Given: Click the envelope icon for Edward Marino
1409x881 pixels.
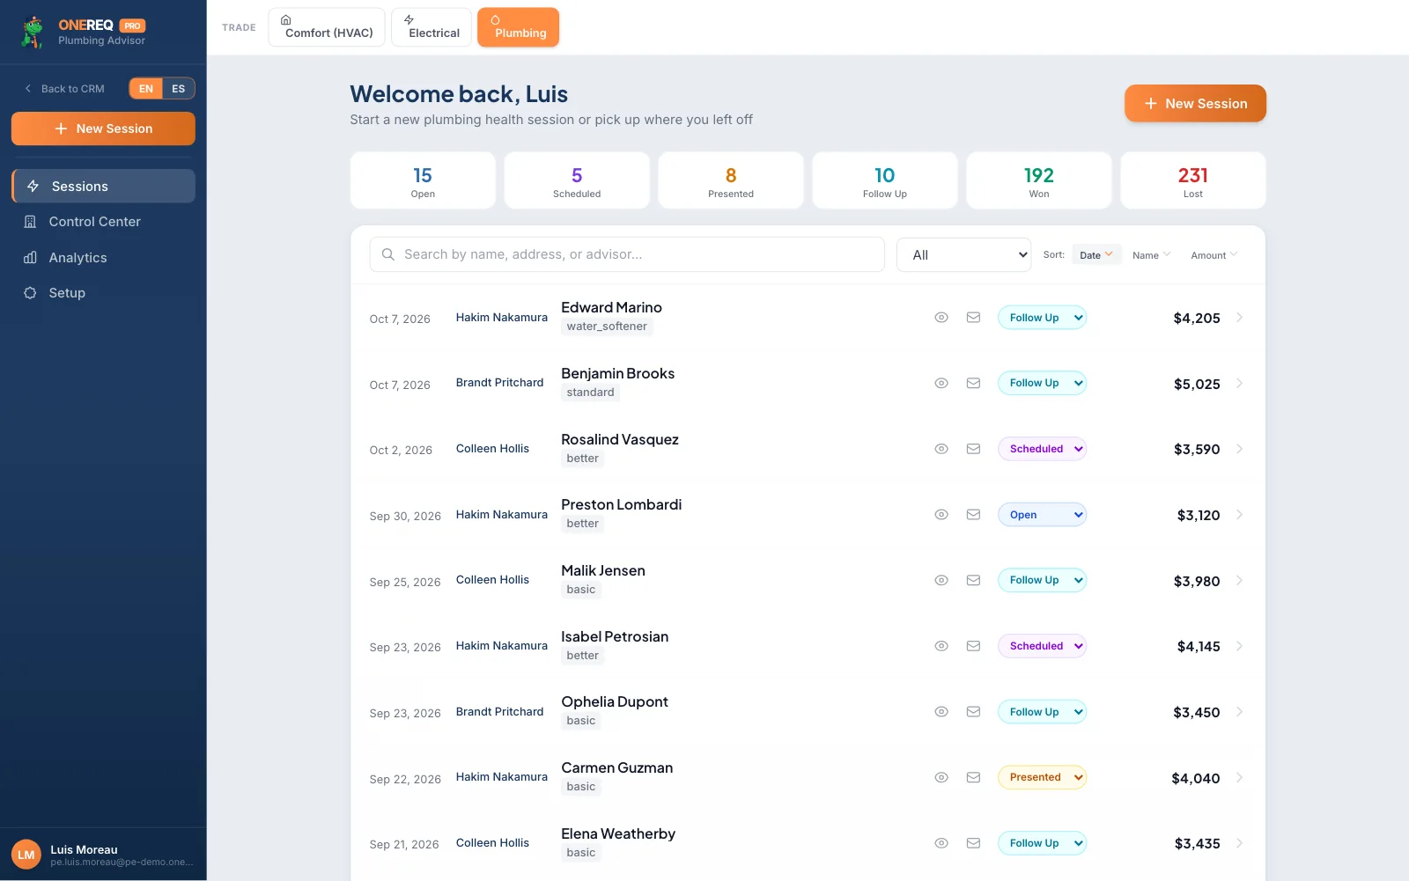Looking at the screenshot, I should click(973, 318).
